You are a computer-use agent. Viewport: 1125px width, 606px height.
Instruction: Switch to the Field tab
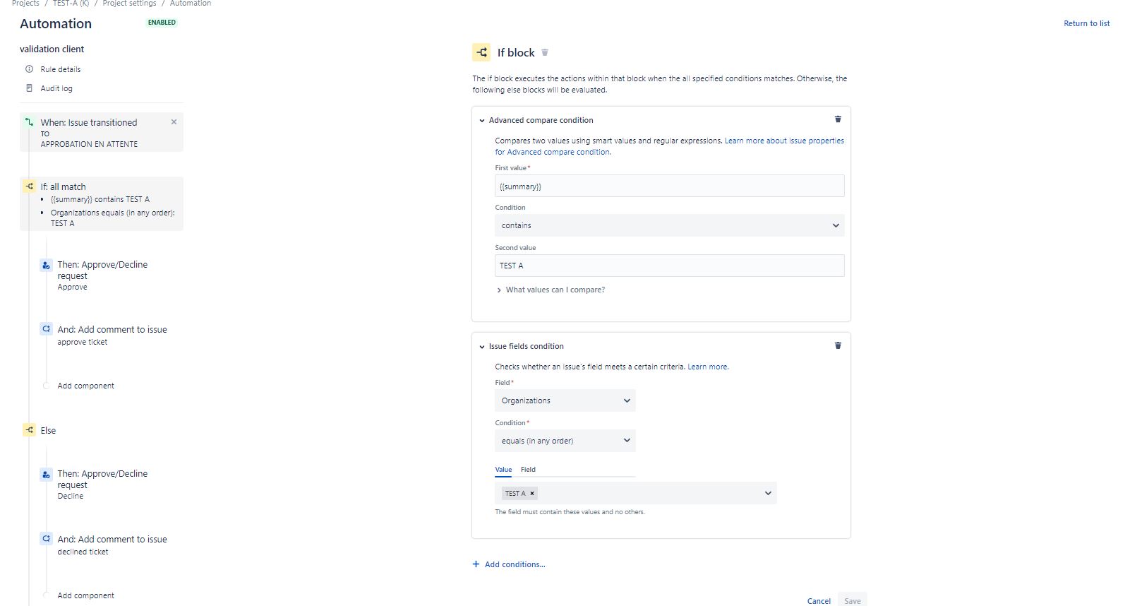(x=528, y=470)
